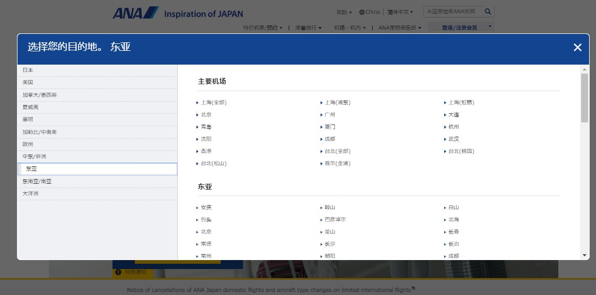This screenshot has width=596, height=295.
Task: Focus the ANA site search field
Action: click(453, 11)
